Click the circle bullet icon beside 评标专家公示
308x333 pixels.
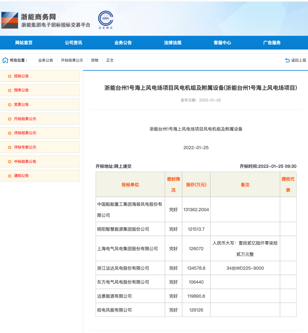point(10,147)
